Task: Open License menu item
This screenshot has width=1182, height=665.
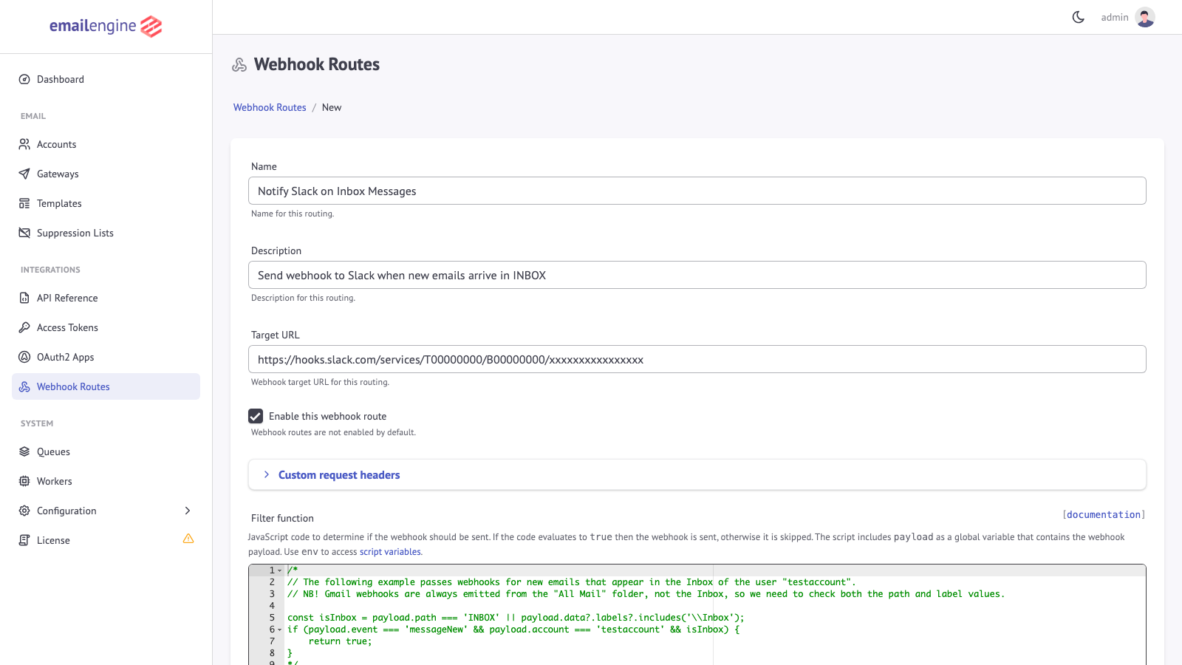Action: click(x=106, y=540)
